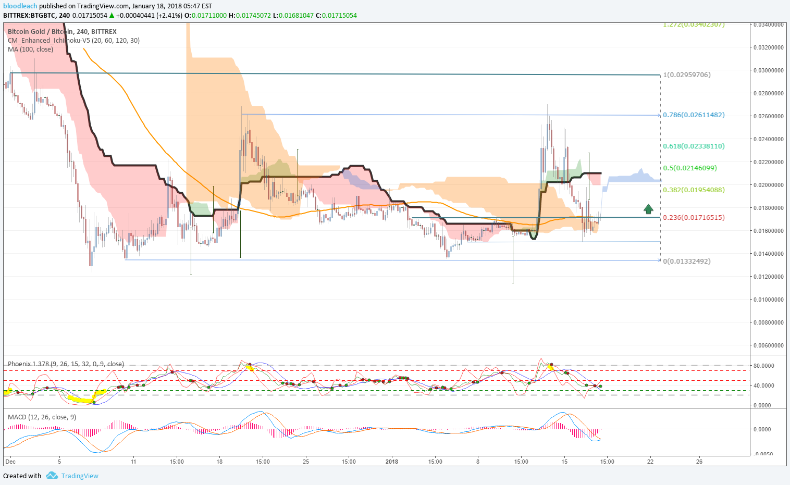This screenshot has width=790, height=485.
Task: Click the 40.0000 Phoenix scale value
Action: (x=764, y=385)
